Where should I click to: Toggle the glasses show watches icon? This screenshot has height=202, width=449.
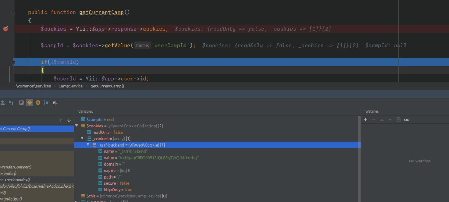407,120
